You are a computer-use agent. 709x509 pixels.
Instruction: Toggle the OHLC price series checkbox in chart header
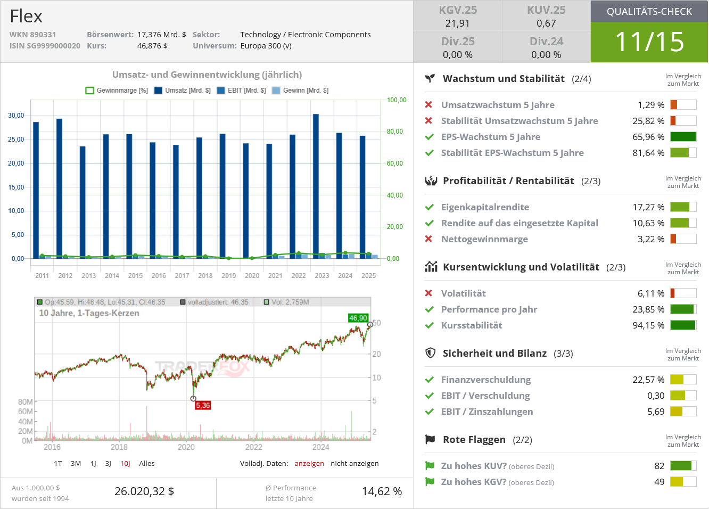tap(40, 302)
